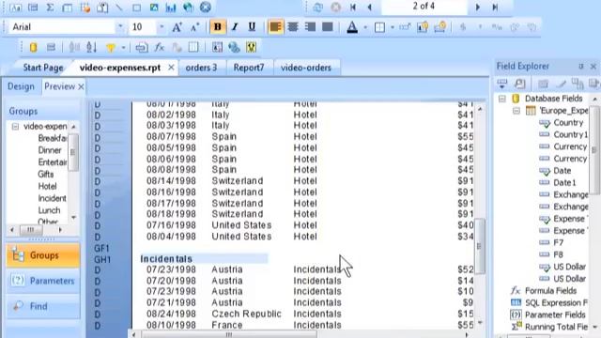Switch to the Report7 tab

coord(249,68)
